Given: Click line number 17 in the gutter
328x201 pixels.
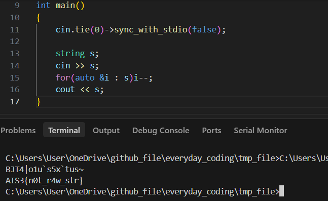Looking at the screenshot, I should click(15, 102).
